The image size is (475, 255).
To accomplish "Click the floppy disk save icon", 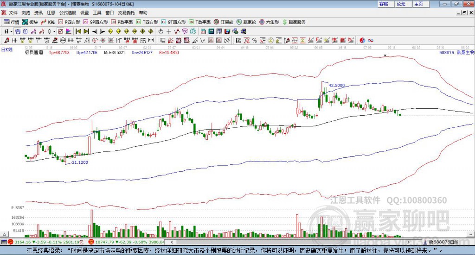I will (227, 31).
